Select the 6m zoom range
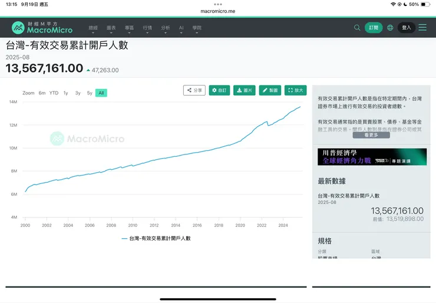This screenshot has height=303, width=436. coord(42,93)
